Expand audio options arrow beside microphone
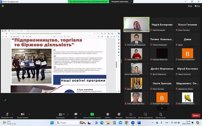The height and width of the screenshot is (126, 202). (x=13, y=114)
